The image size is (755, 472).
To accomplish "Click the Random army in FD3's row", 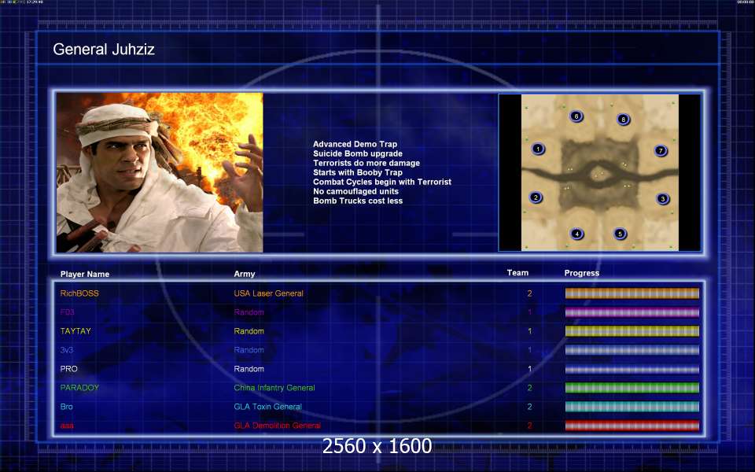I will click(249, 312).
